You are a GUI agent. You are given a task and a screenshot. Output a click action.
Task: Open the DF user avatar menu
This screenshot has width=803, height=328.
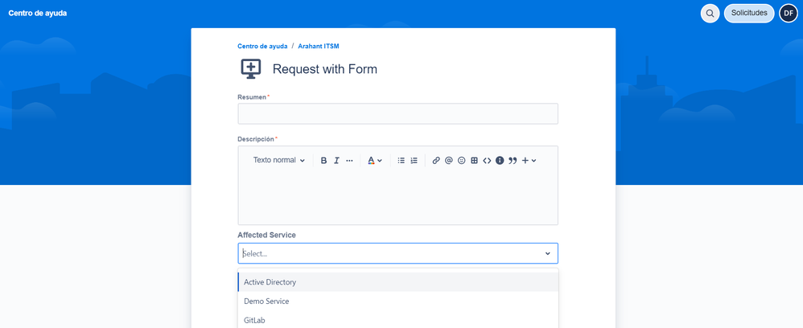(789, 14)
